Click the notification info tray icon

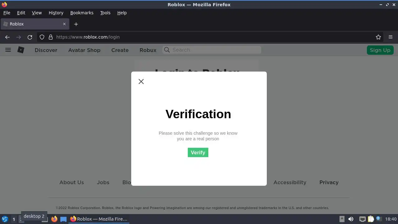click(378, 219)
